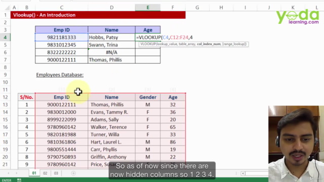This screenshot has width=324, height=182.
Task: Click the macro record icon in status bar
Action: [x=19, y=180]
